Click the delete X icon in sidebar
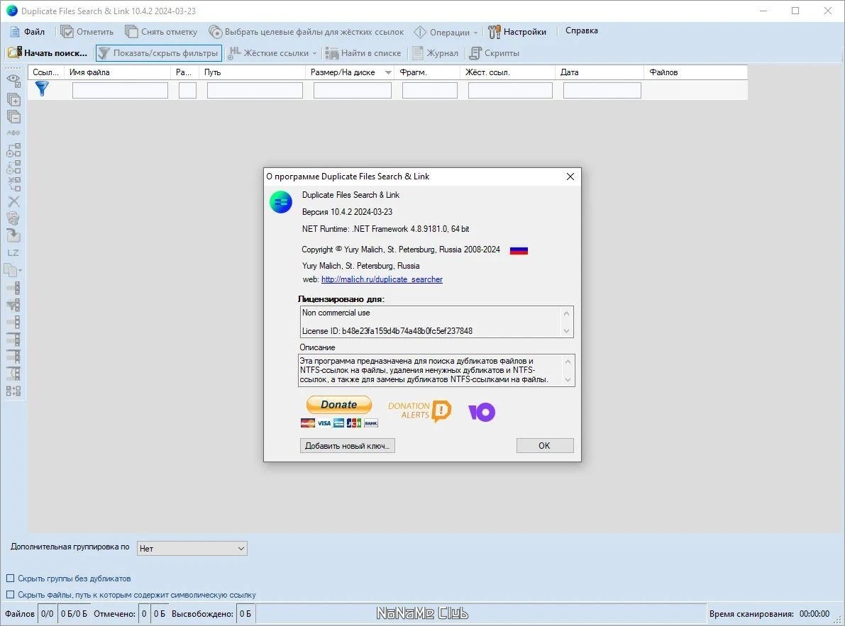This screenshot has width=845, height=626. point(13,201)
